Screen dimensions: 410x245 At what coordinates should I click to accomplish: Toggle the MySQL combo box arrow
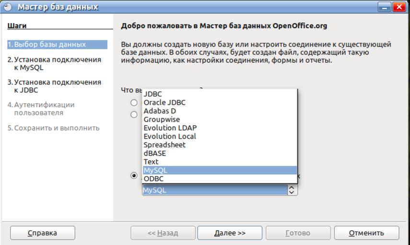(292, 190)
